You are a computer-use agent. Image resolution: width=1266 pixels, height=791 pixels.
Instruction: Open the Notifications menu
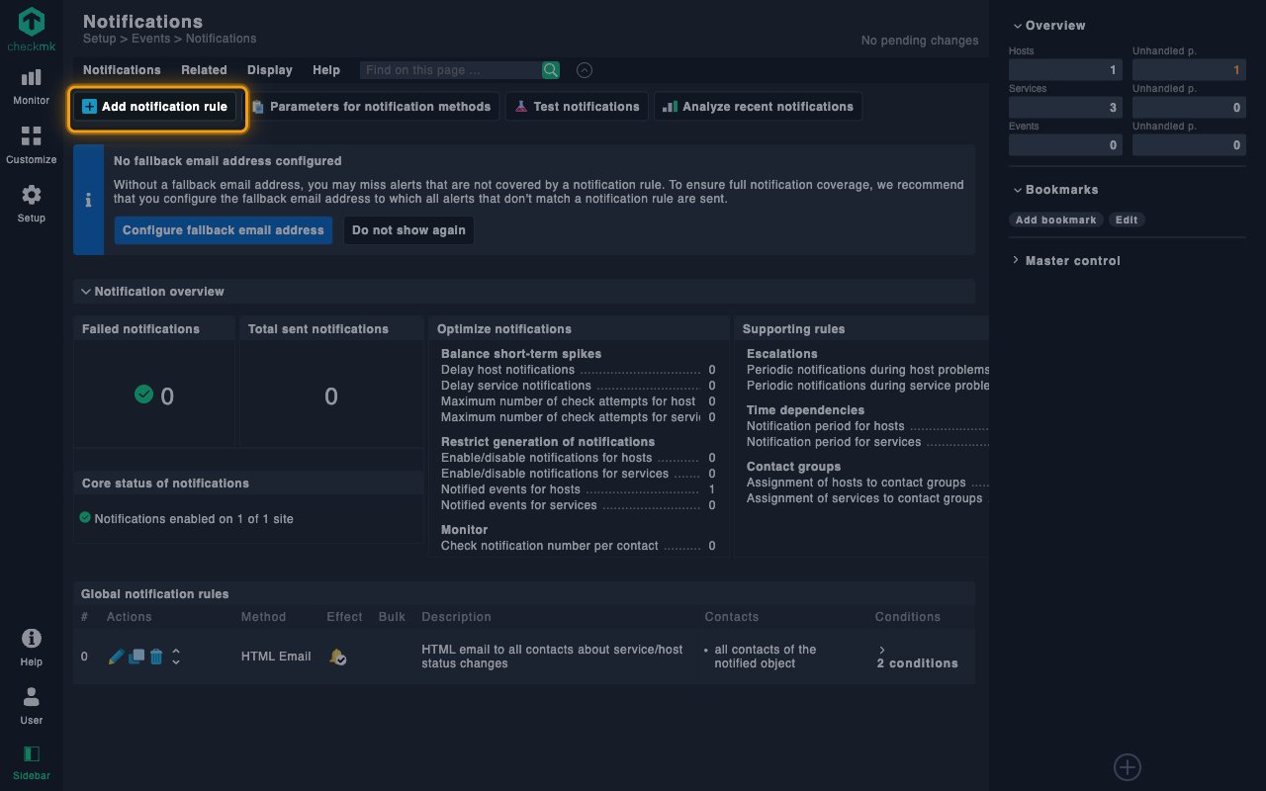coord(122,70)
